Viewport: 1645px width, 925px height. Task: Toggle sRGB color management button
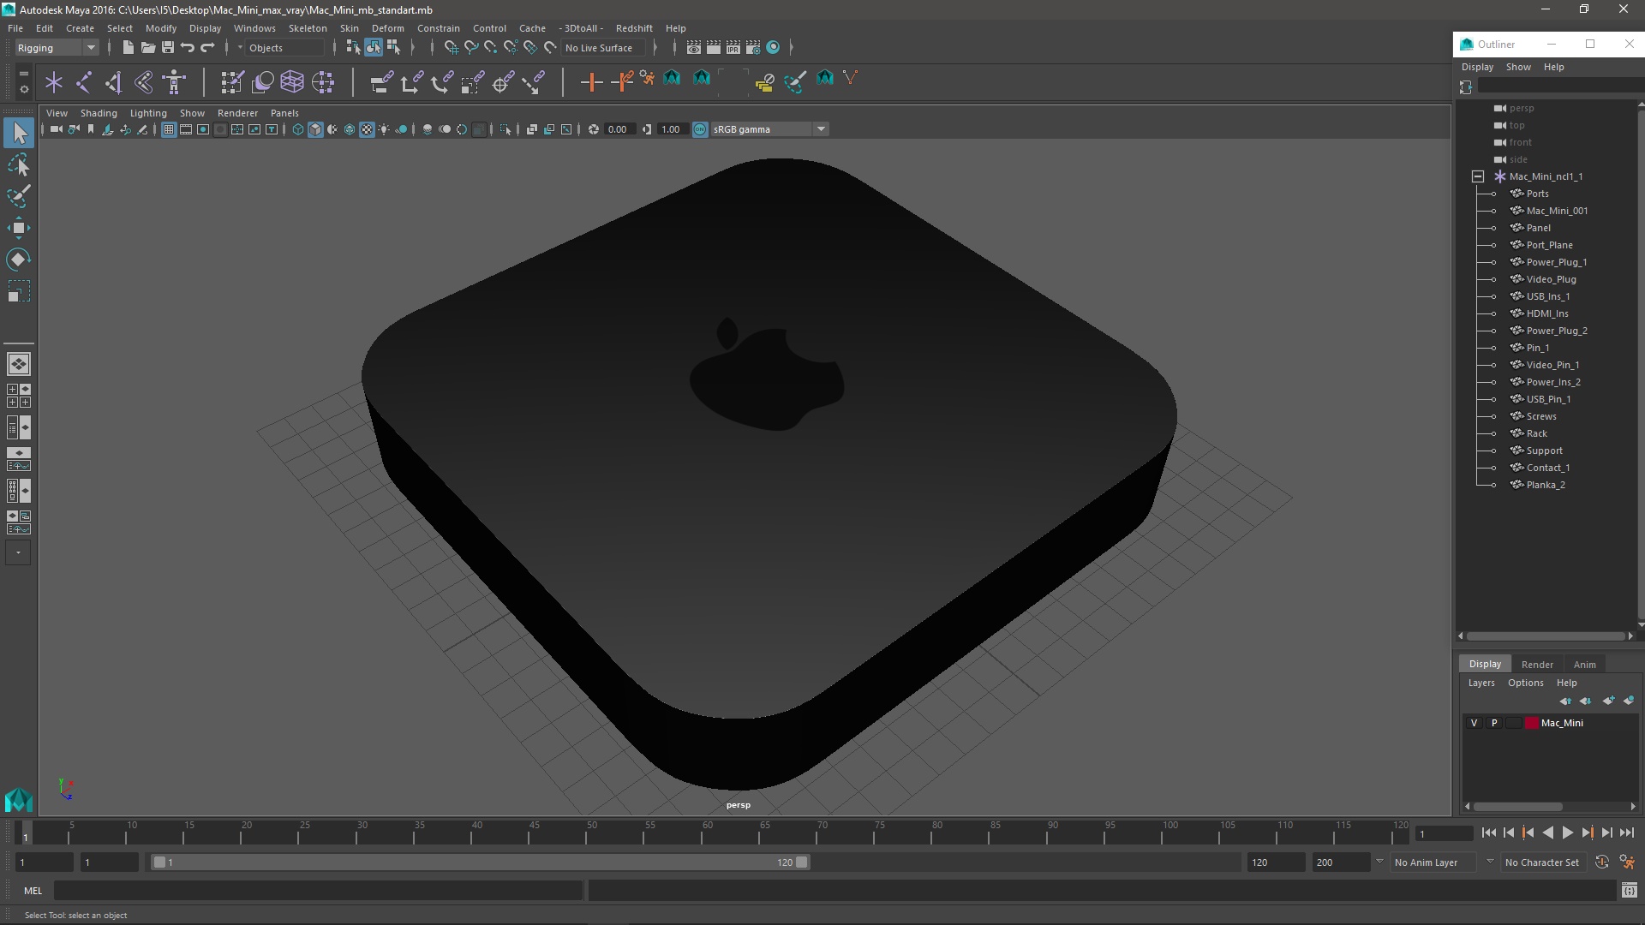point(700,129)
